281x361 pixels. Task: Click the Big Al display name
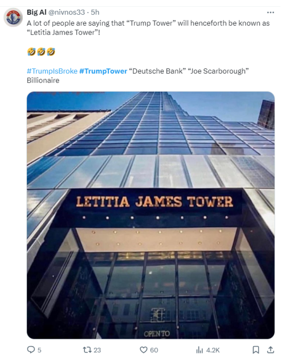click(36, 12)
